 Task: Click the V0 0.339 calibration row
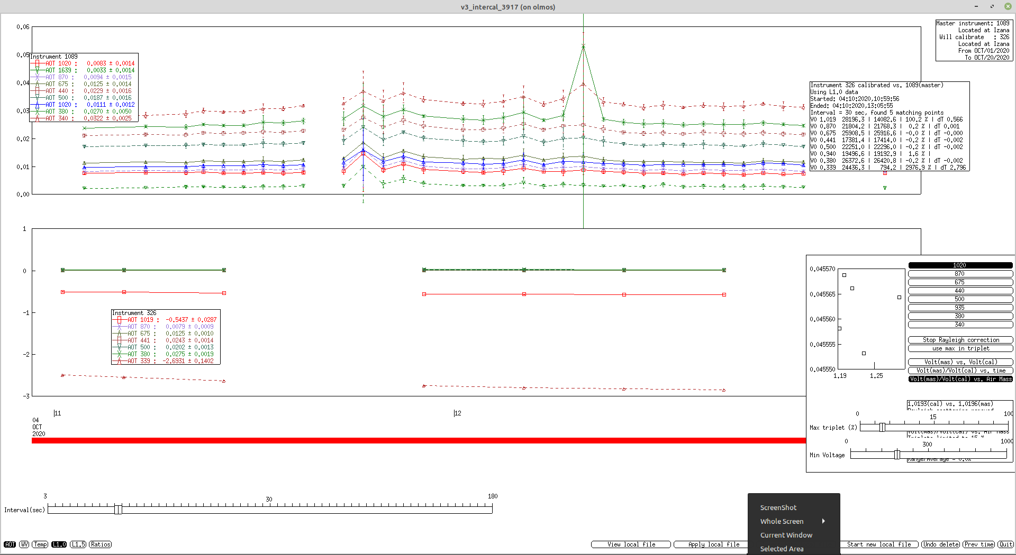click(x=888, y=168)
